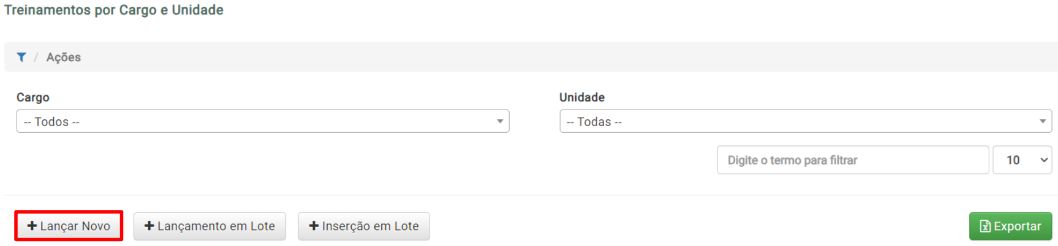Click the plus icon on Lançamento em Lote
The height and width of the screenshot is (246, 1058).
[x=149, y=226]
